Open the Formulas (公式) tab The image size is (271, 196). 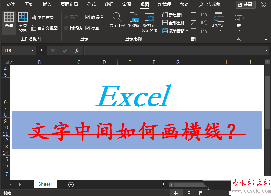coord(91,4)
